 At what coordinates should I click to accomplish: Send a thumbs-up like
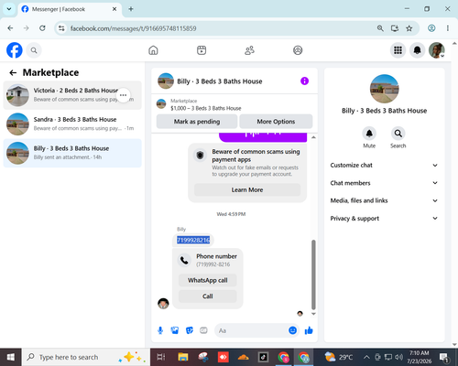[309, 330]
